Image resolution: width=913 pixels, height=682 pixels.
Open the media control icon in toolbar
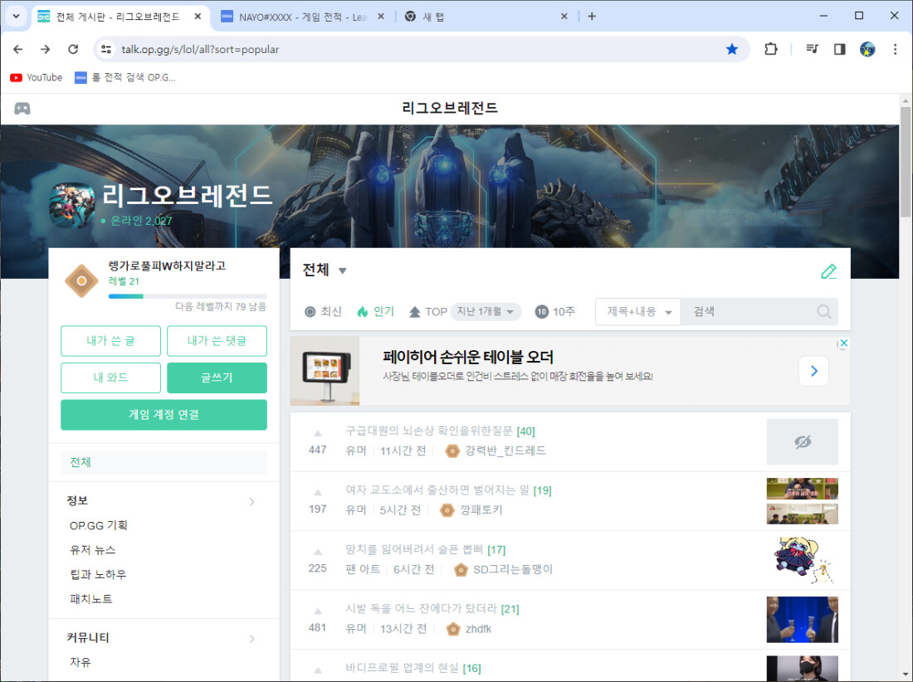pyautogui.click(x=813, y=50)
